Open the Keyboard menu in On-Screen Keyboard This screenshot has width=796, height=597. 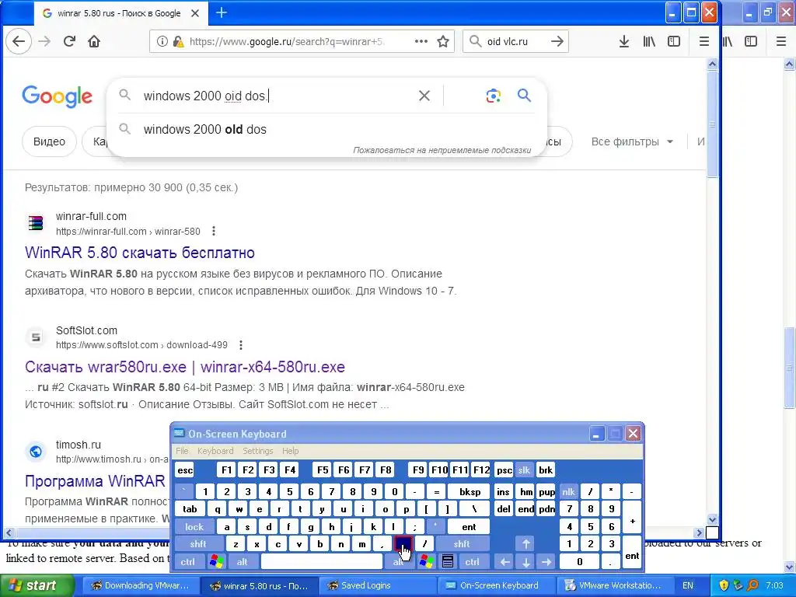coord(215,451)
